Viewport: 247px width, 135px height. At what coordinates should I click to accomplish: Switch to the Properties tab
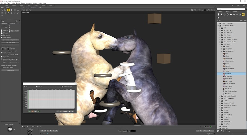13,23
